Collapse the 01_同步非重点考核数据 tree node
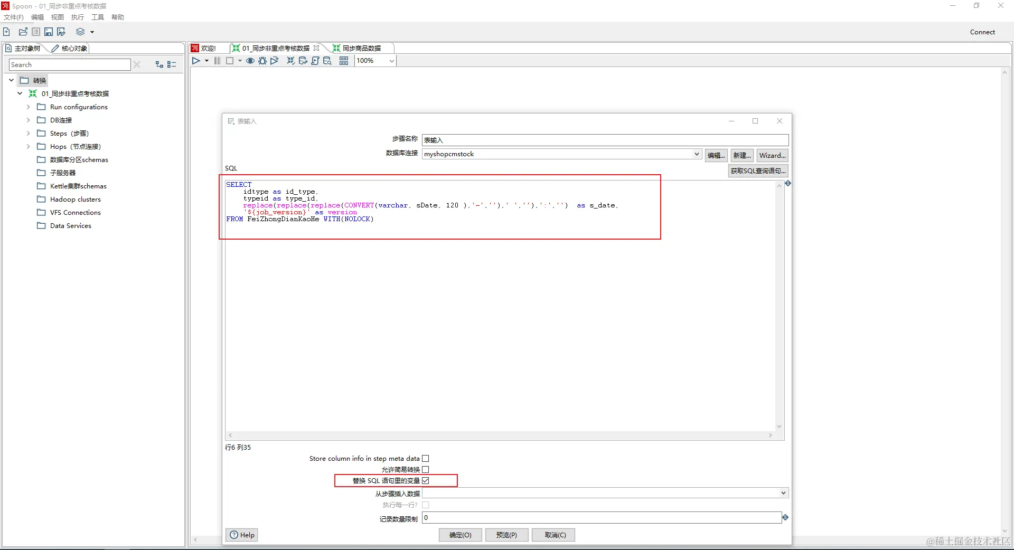 tap(20, 93)
